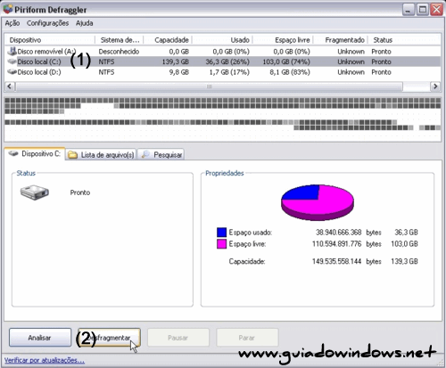This screenshot has height=368, width=446.
Task: Click the Disco local (D:) drive icon
Action: pyautogui.click(x=12, y=72)
